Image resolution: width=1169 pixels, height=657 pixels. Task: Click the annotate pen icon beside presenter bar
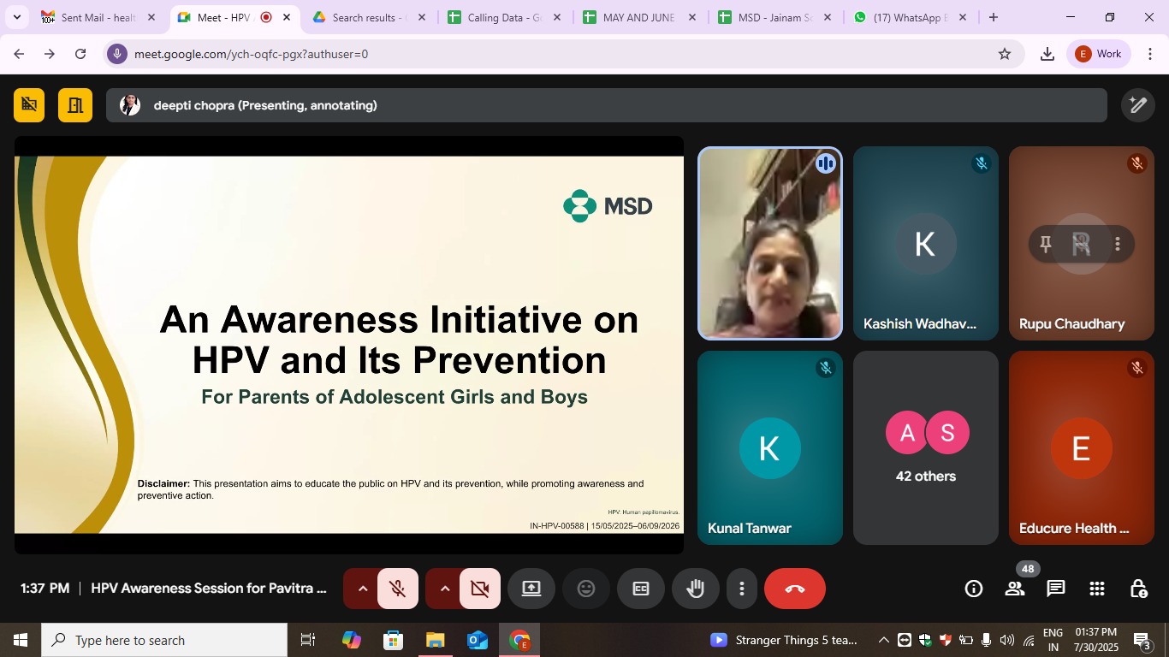coord(1138,105)
